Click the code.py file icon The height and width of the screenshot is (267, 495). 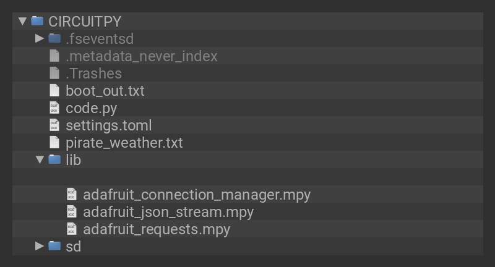click(54, 108)
